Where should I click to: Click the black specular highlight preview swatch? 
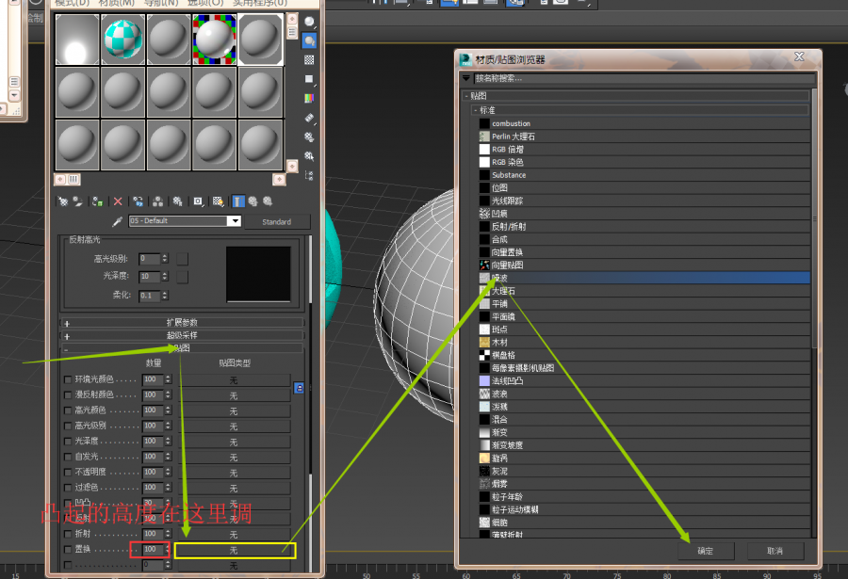pos(258,274)
